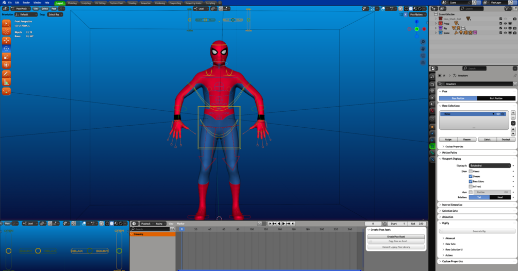Open the Render menu
The image size is (518, 271).
pyautogui.click(x=26, y=3)
